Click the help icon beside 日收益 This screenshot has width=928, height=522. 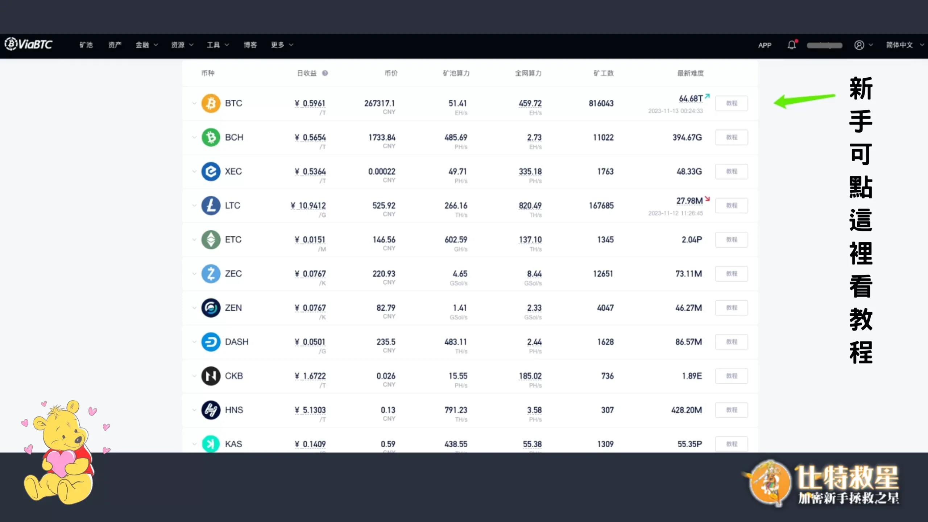point(325,73)
